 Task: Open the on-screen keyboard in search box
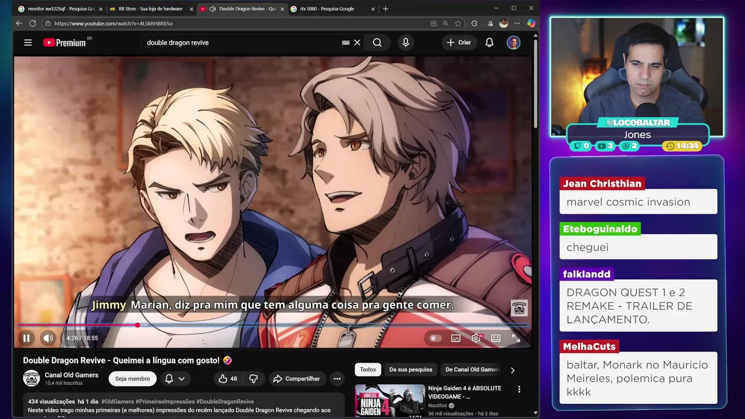click(346, 42)
